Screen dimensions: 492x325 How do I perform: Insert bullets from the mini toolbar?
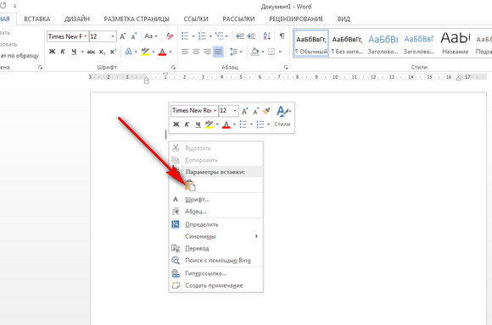click(x=243, y=124)
